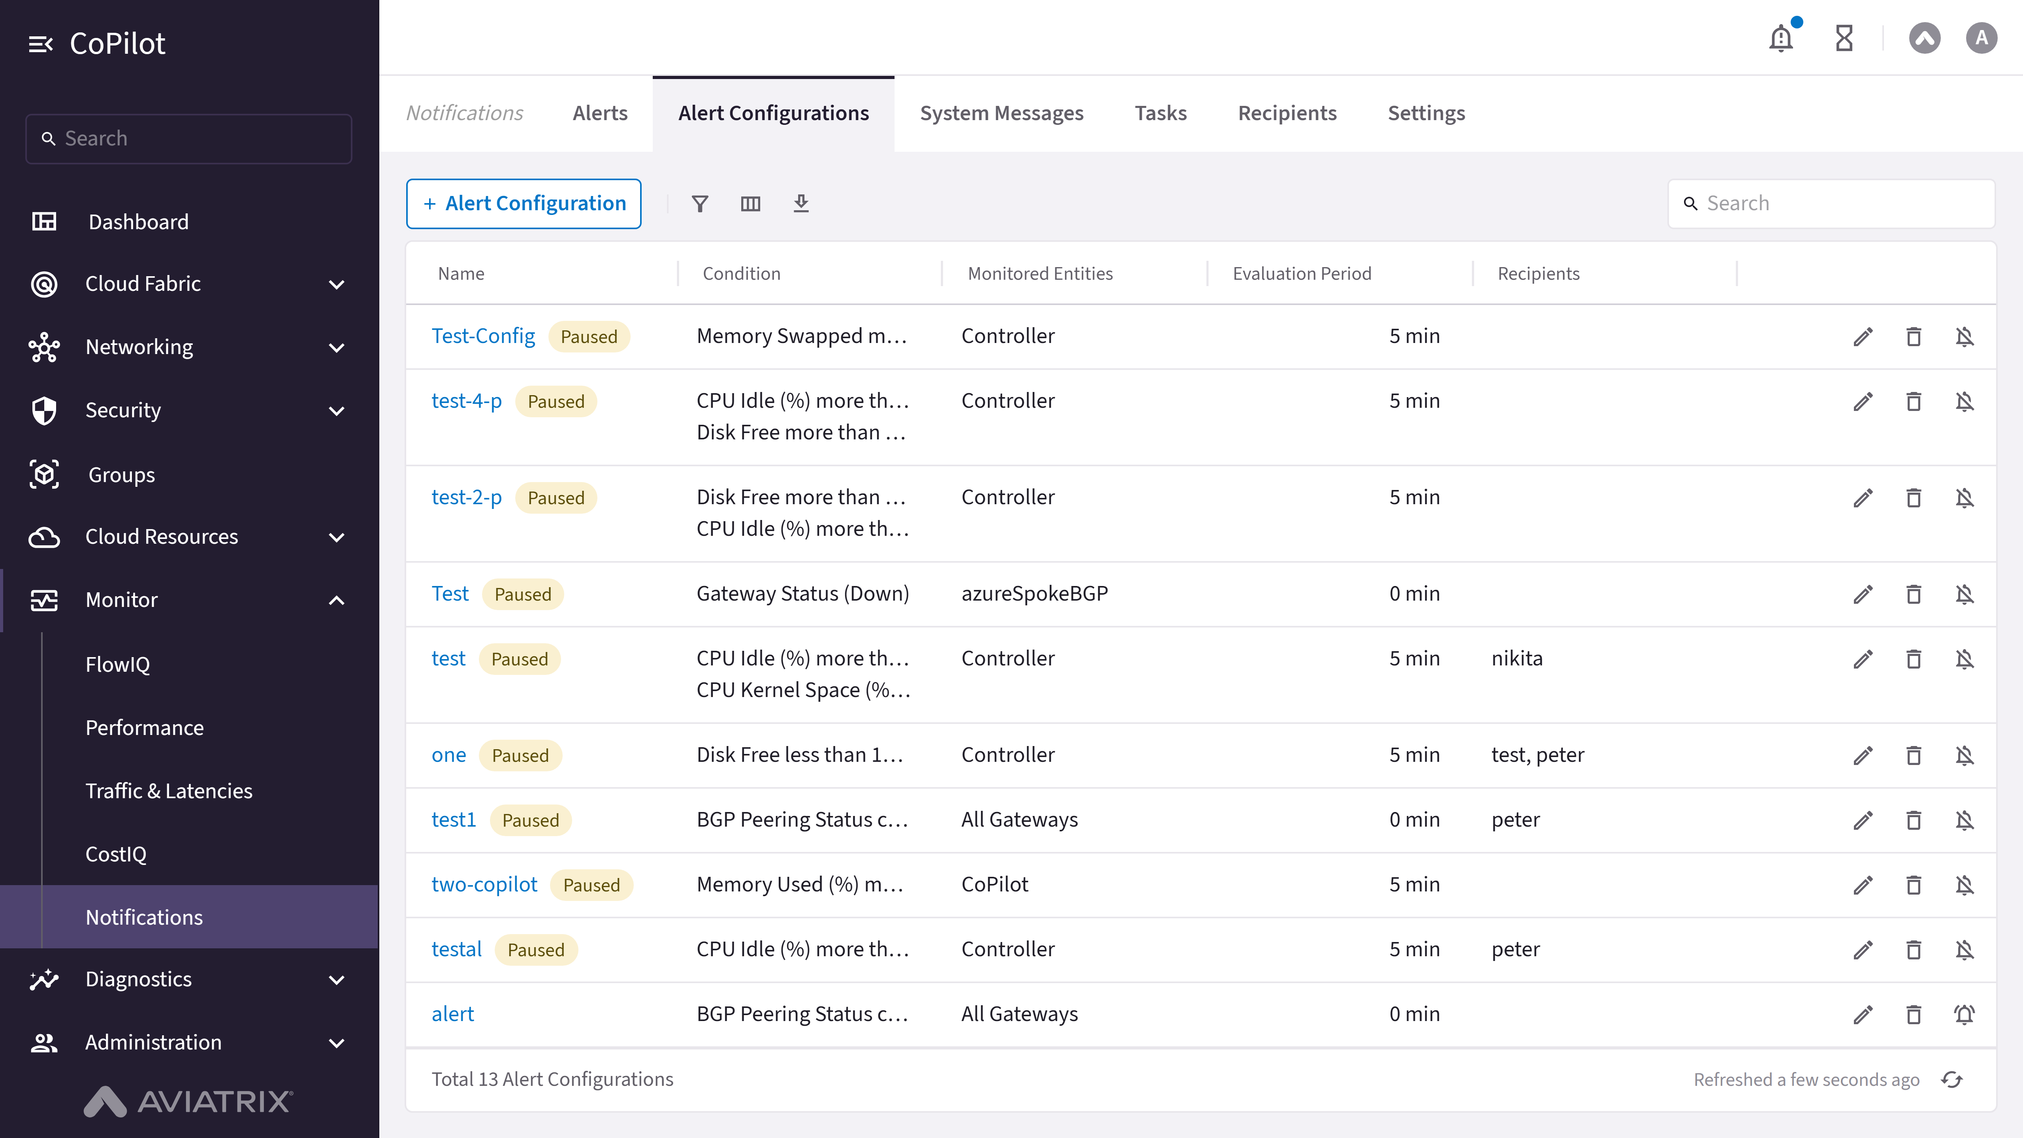This screenshot has width=2023, height=1138.
Task: Edit the two-copilot alert configuration
Action: click(1863, 885)
